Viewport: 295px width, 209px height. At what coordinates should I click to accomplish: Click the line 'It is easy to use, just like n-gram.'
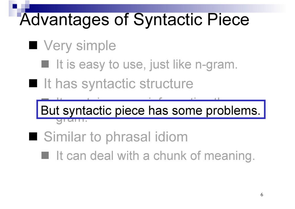147,65
